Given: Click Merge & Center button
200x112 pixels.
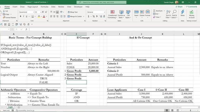Looking at the screenshot, I should click(75, 16).
